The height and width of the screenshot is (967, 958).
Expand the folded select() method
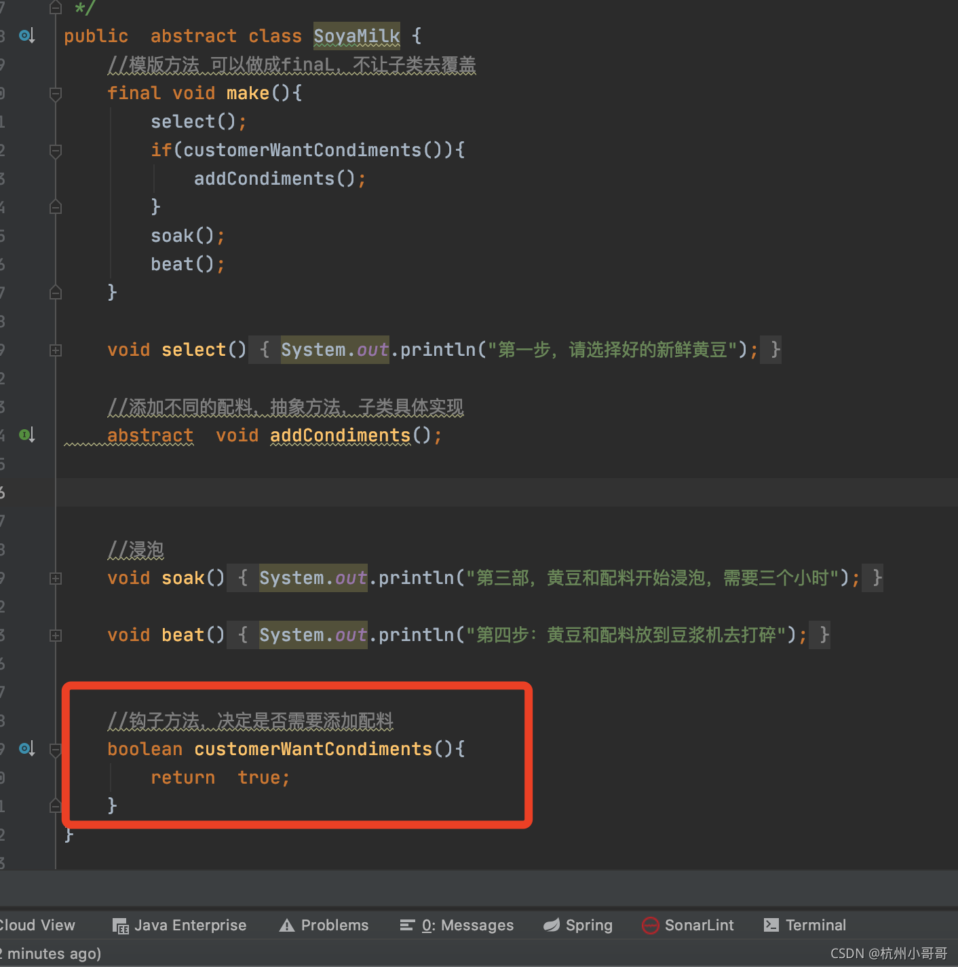[x=56, y=350]
